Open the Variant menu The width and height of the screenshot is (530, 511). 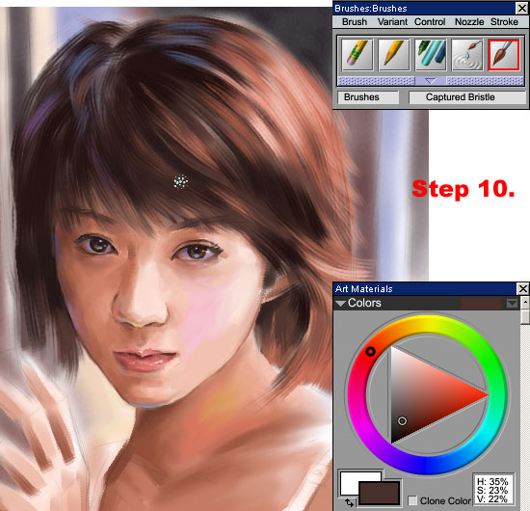[x=392, y=22]
